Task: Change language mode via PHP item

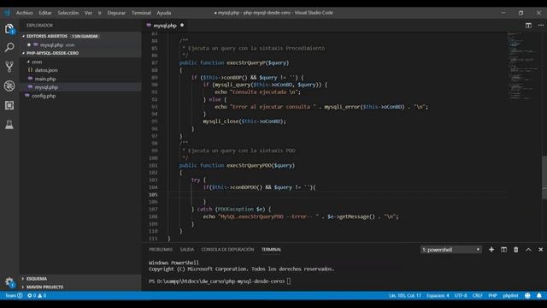Action: tap(492, 295)
